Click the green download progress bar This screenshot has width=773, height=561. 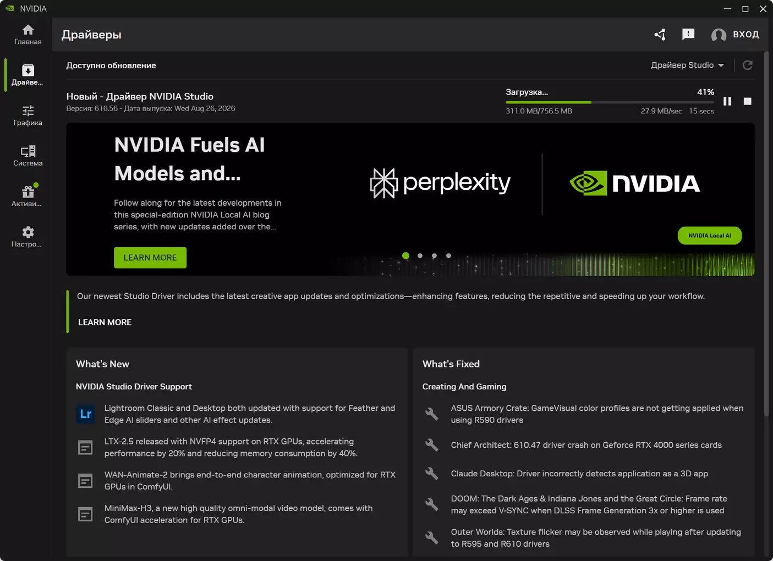(x=610, y=102)
